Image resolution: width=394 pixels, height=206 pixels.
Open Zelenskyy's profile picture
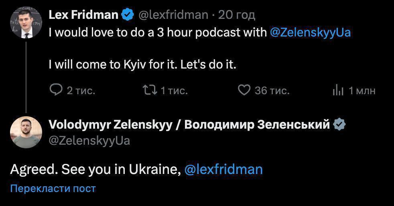tap(26, 132)
